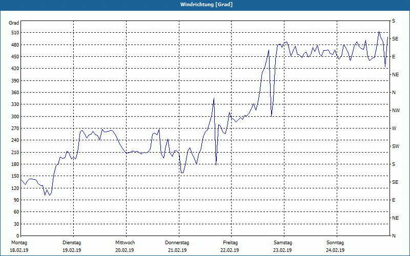This screenshot has height=256, width=410.
Task: Select the date '21.02.19'
Action: [x=177, y=250]
